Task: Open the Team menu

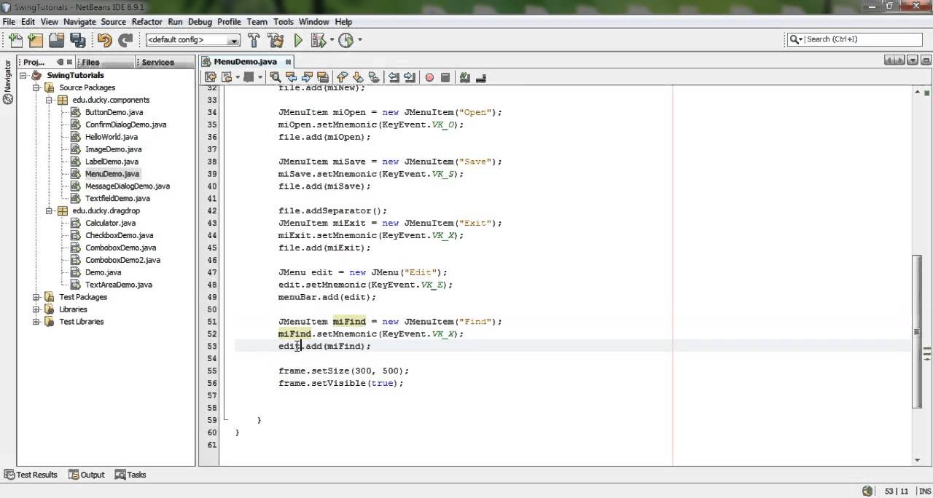Action: [257, 22]
